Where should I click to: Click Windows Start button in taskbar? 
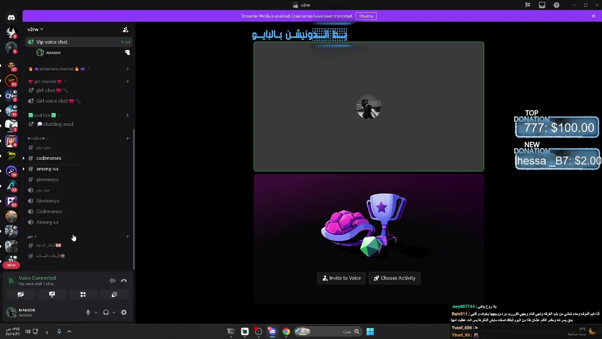pos(370,331)
